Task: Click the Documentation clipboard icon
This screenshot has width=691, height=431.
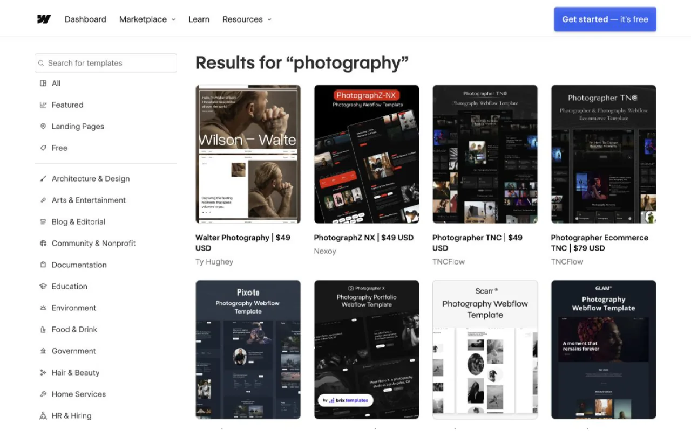Action: click(x=43, y=265)
